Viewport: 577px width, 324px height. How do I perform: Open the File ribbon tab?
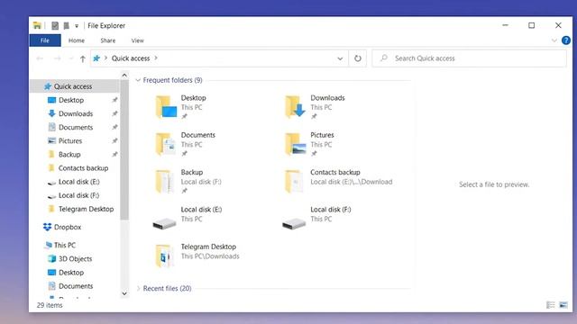(x=45, y=40)
